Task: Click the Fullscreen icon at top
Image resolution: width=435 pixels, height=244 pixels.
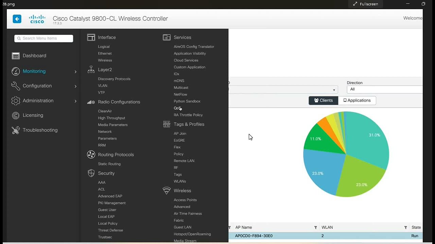Action: [355, 4]
